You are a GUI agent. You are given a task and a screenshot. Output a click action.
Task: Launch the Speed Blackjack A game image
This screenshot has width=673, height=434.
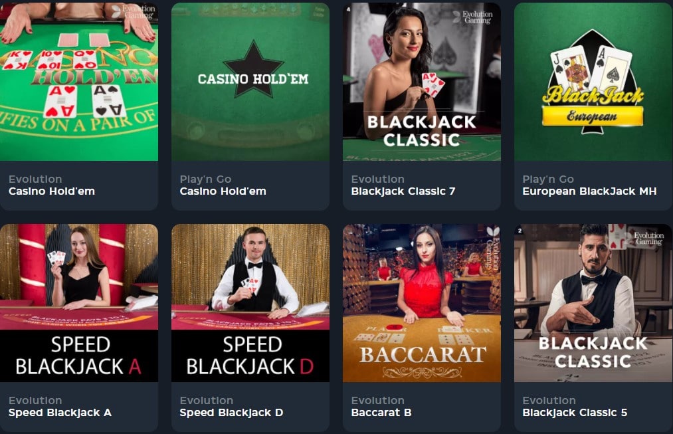(x=79, y=303)
